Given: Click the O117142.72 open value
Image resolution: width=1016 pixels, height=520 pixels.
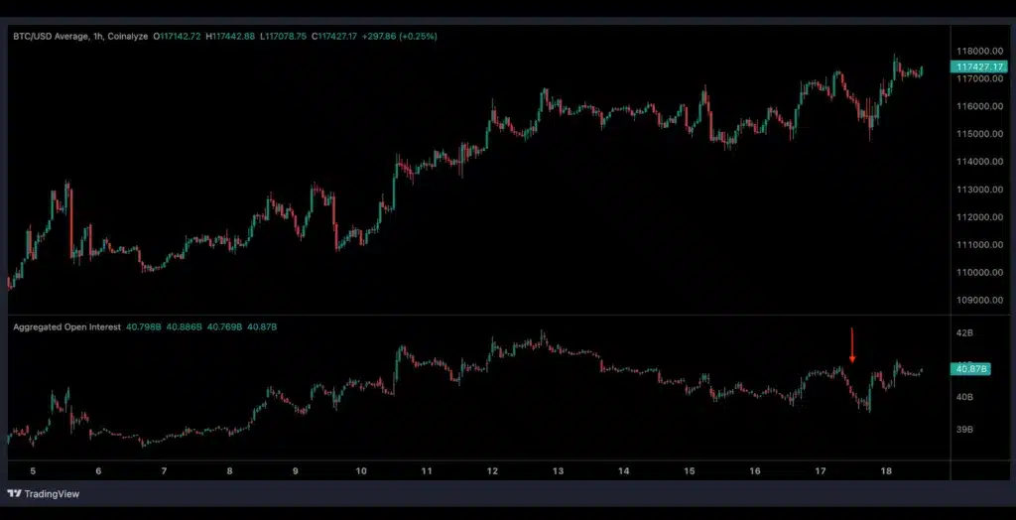Looking at the screenshot, I should (x=177, y=37).
